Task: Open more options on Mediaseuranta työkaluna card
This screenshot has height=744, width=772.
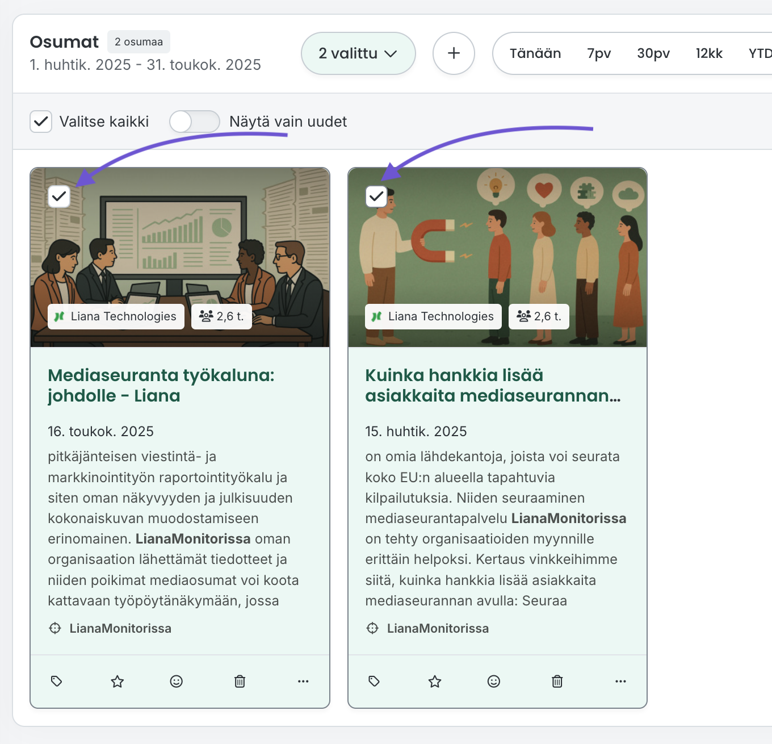Action: [x=303, y=681]
